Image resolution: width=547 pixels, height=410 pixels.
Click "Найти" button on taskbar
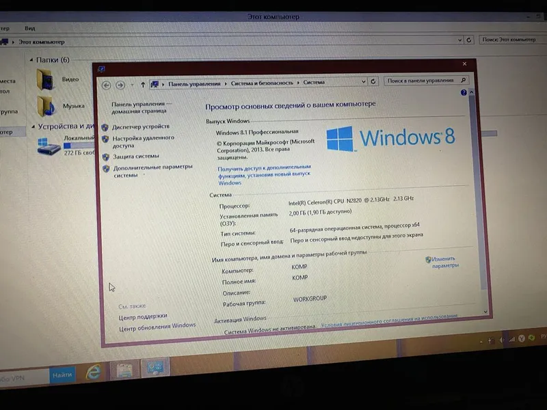(62, 374)
